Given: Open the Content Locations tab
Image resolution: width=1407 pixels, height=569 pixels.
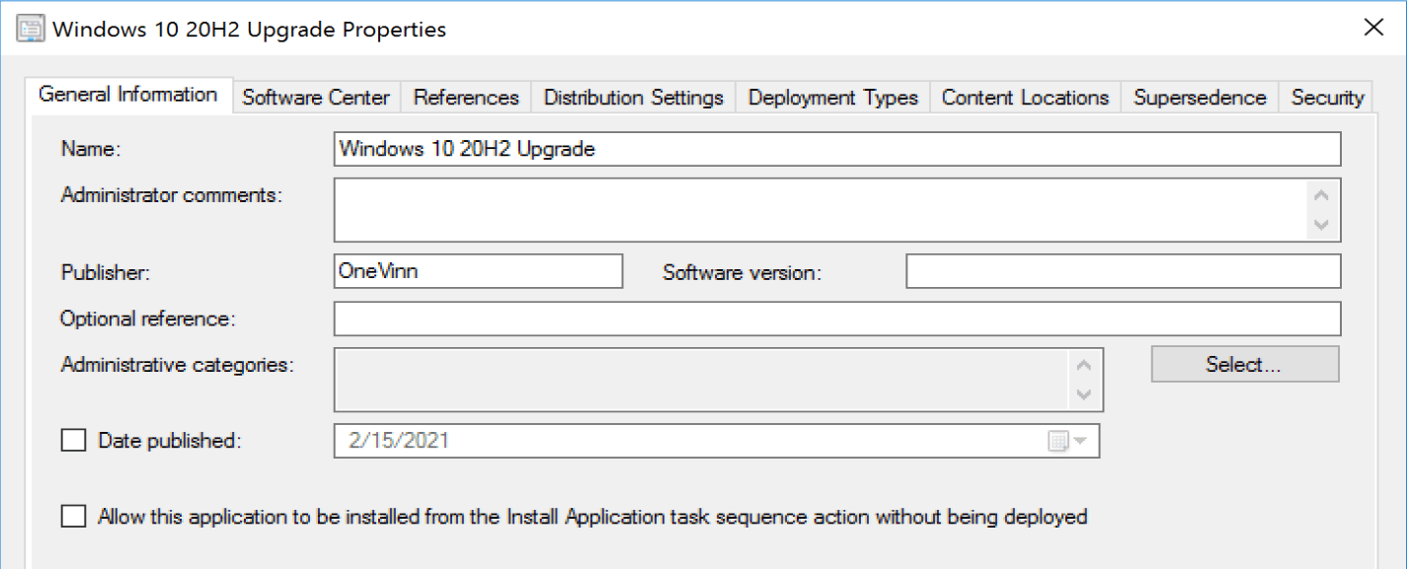Looking at the screenshot, I should [x=1024, y=98].
